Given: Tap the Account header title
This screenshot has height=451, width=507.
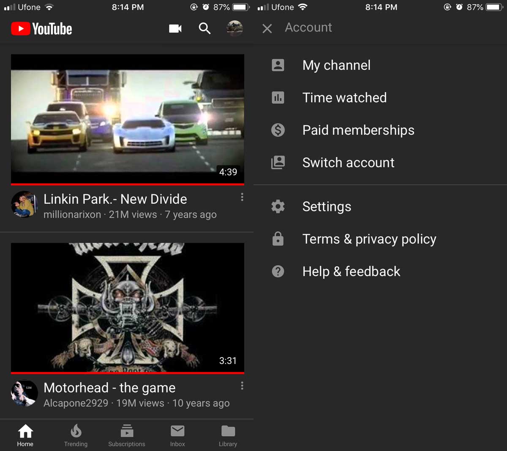Looking at the screenshot, I should (308, 27).
